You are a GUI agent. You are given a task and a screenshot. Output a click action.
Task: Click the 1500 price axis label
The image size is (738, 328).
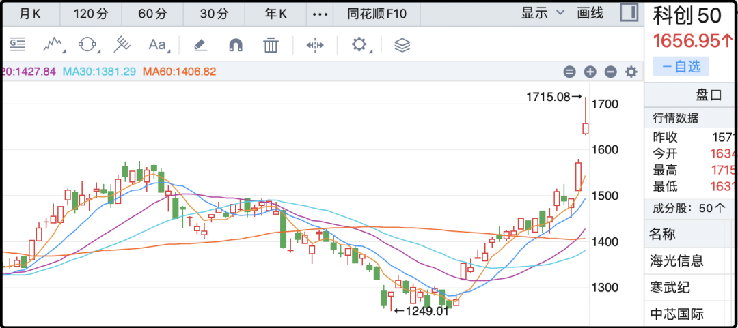[x=605, y=196]
